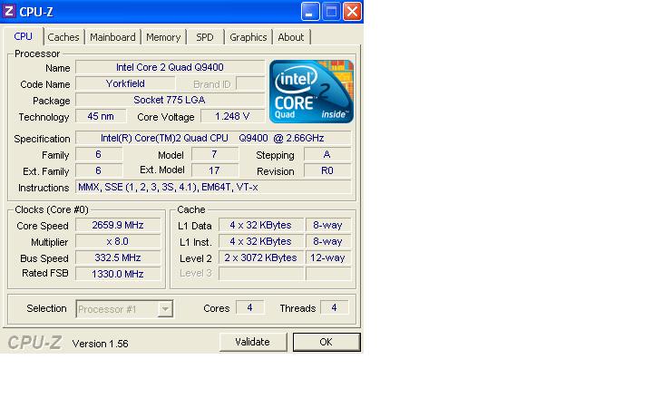Click the Core Voltage value 1.248 V

(x=232, y=116)
